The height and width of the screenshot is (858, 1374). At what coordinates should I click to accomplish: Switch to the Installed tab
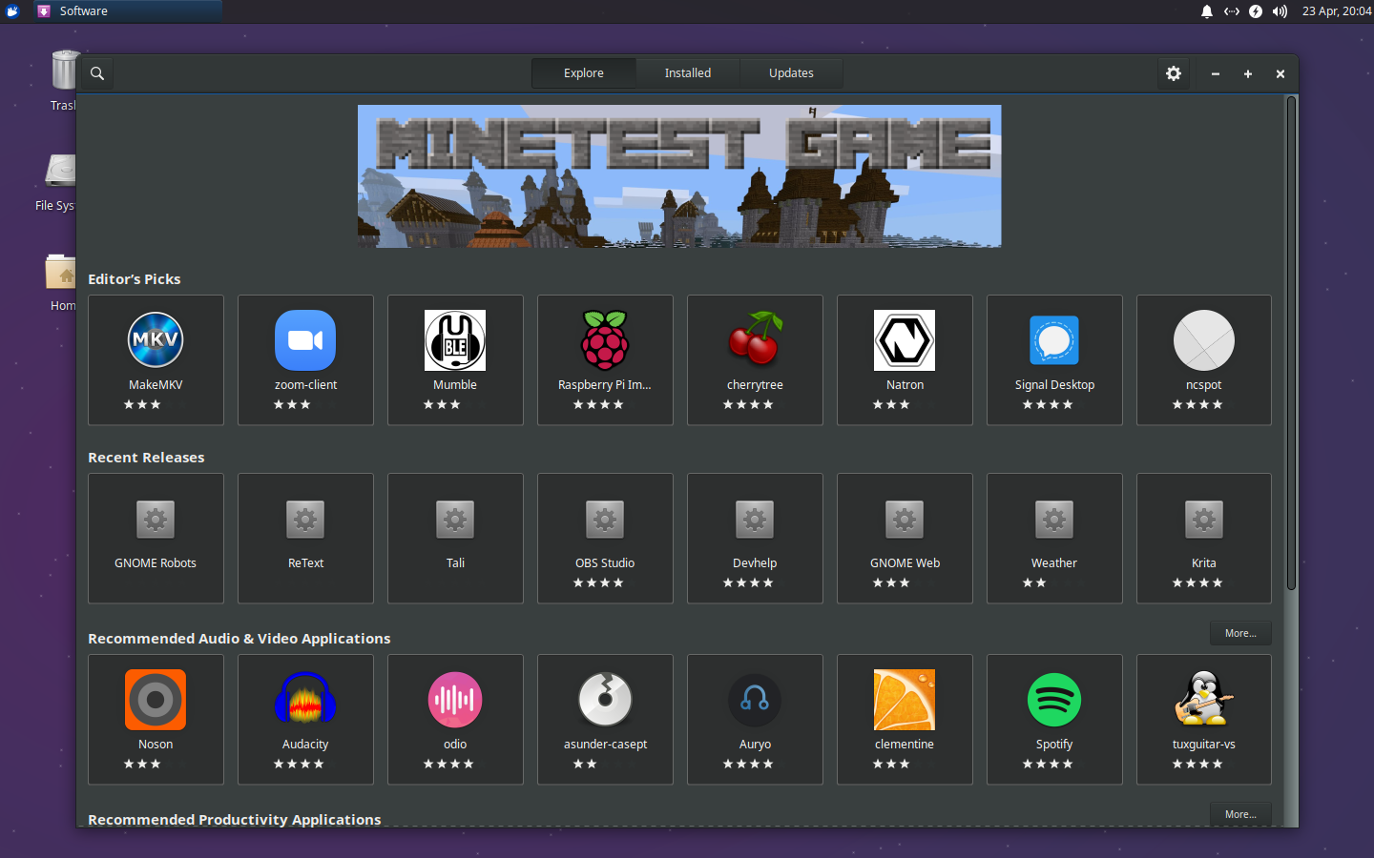click(x=687, y=72)
